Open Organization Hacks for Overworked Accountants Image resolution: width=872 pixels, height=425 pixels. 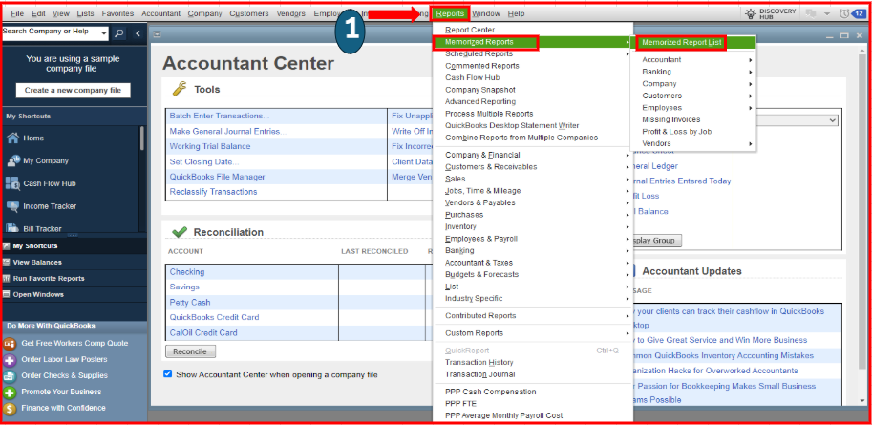tap(714, 371)
